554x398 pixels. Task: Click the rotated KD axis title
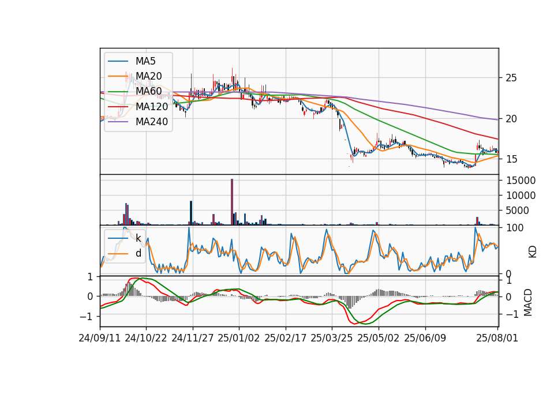533,252
